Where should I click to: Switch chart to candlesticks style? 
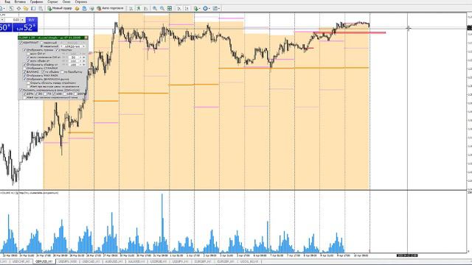[139, 8]
